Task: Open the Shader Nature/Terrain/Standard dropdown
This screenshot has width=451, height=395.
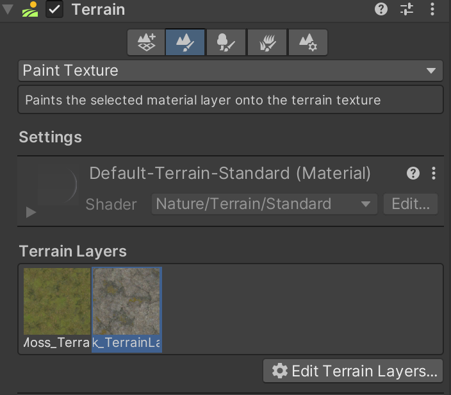Action: 264,204
